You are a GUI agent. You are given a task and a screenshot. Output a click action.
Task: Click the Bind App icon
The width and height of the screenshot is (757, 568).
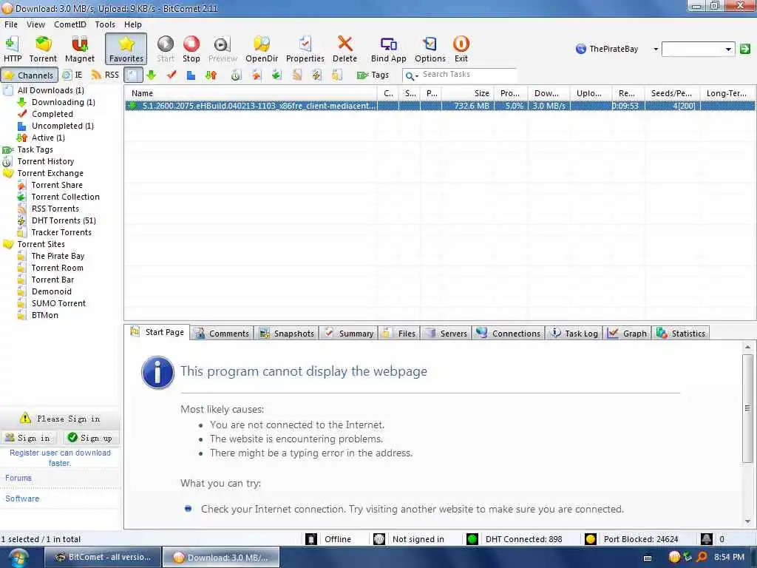[x=389, y=49]
